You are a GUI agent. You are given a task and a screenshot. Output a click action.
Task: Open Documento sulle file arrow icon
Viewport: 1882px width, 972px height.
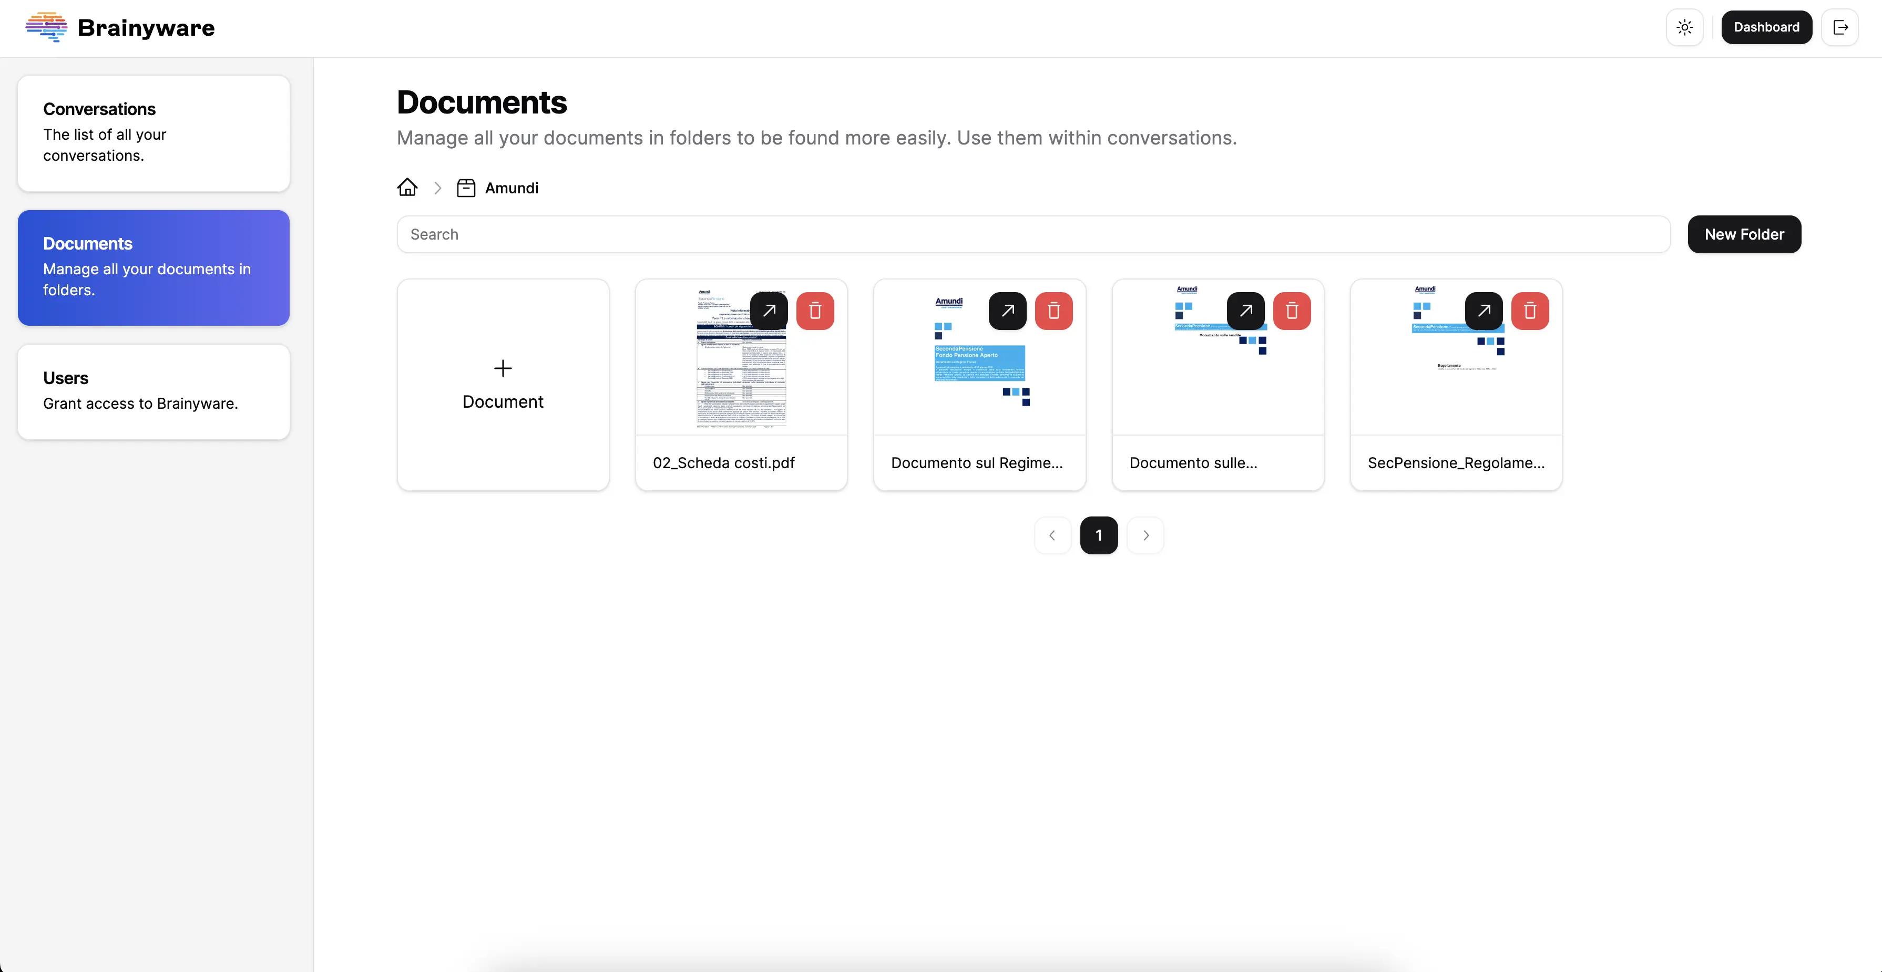(x=1246, y=311)
